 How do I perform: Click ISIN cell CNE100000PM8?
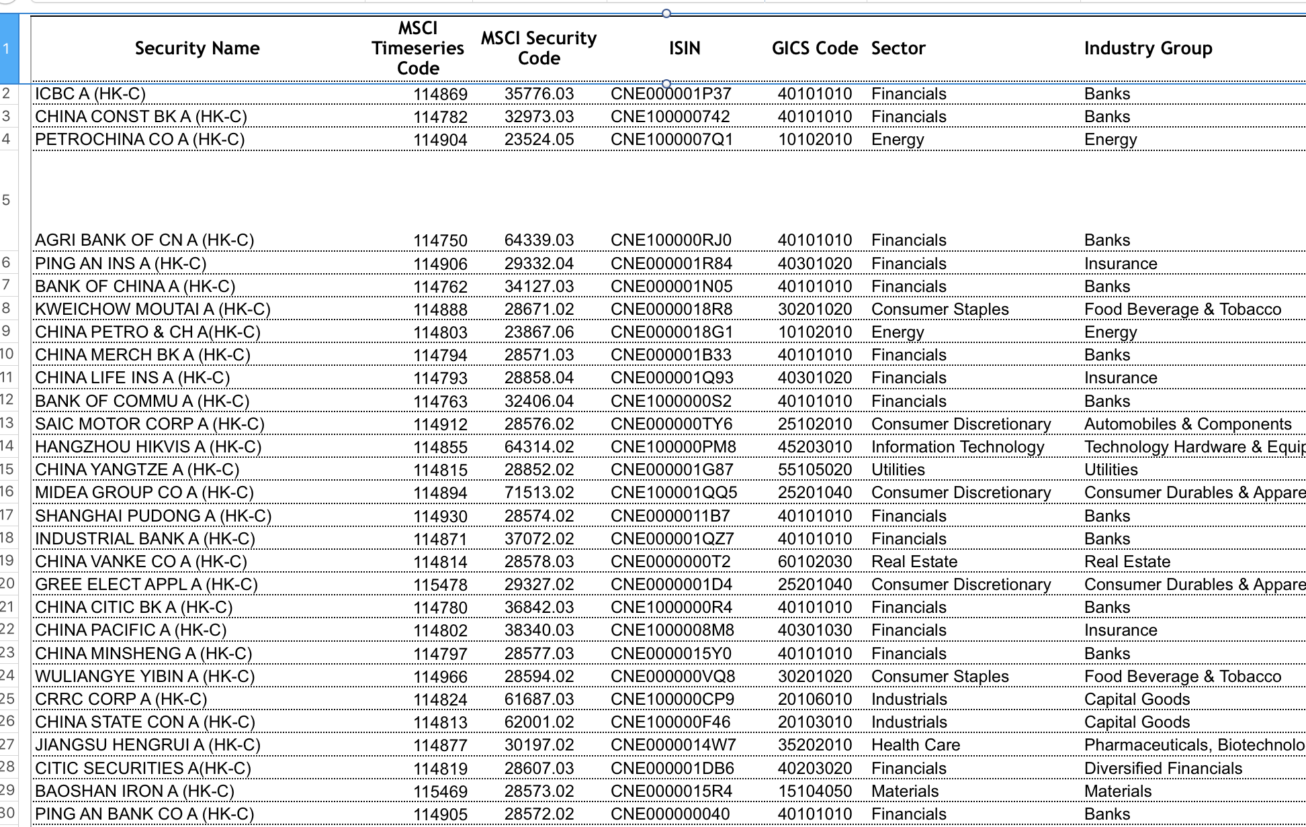(x=673, y=447)
